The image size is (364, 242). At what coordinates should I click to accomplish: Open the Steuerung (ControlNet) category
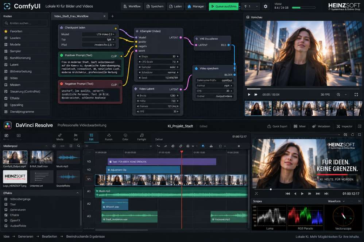point(25,92)
